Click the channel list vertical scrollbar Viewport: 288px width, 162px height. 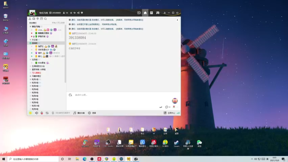(65, 54)
